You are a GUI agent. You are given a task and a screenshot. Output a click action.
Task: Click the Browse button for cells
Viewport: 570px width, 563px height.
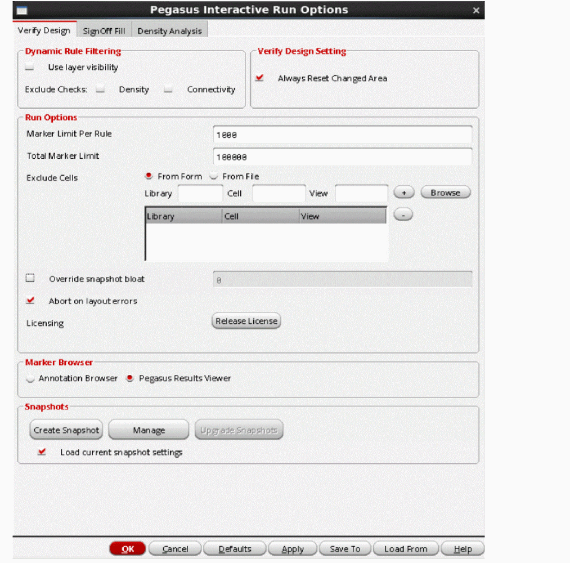(x=445, y=193)
